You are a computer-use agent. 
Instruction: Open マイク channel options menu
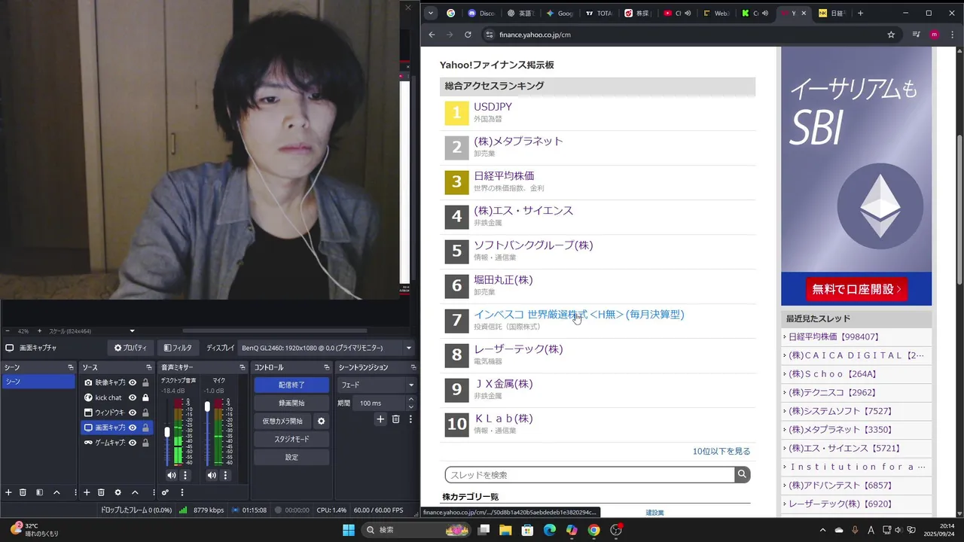coord(224,475)
